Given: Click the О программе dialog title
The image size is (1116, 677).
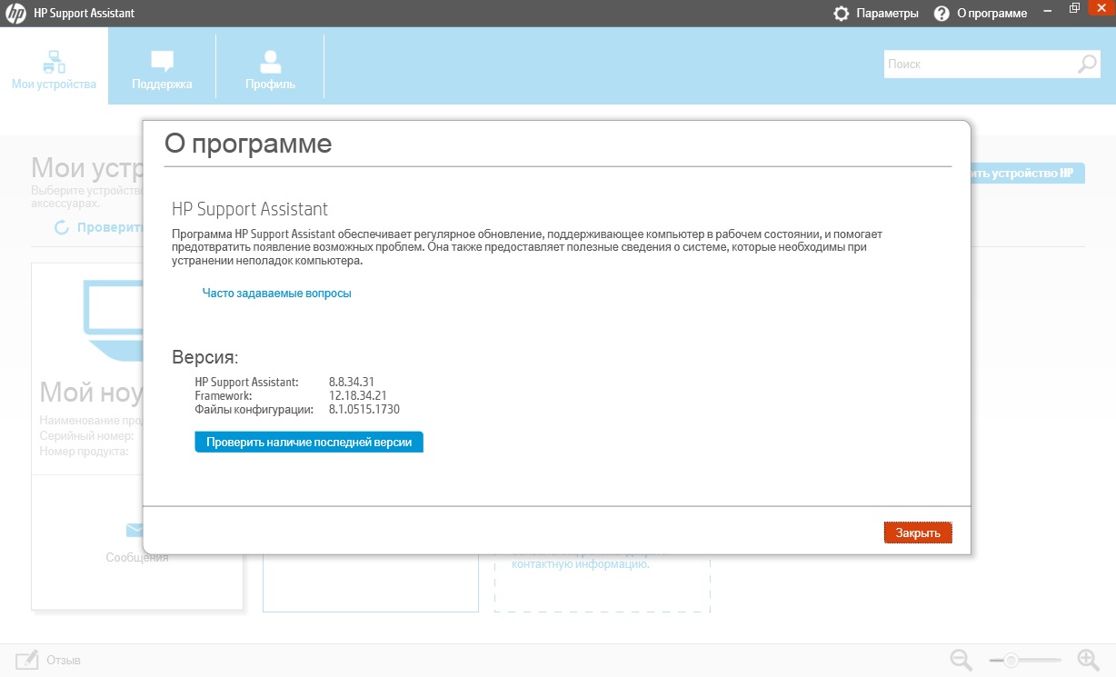Looking at the screenshot, I should click(x=248, y=144).
